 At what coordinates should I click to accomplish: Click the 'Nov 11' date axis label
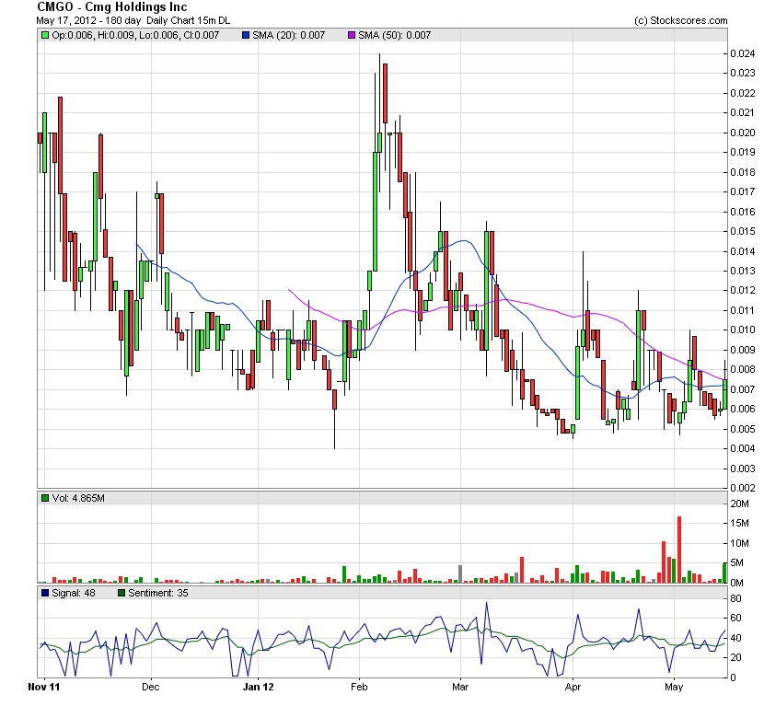click(x=44, y=687)
